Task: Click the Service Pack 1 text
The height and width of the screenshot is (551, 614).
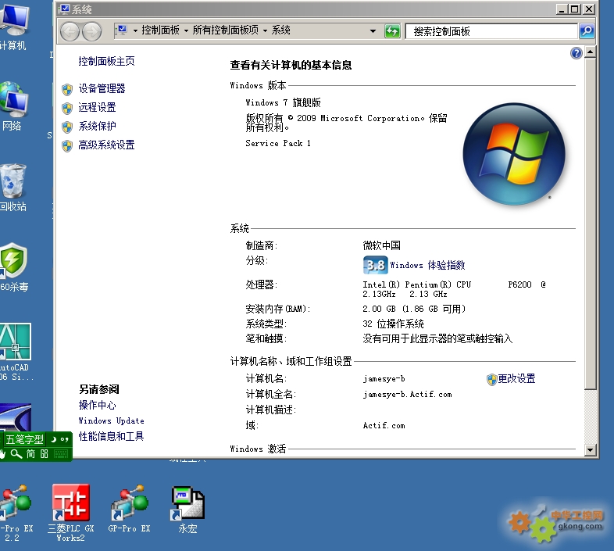Action: [x=278, y=144]
